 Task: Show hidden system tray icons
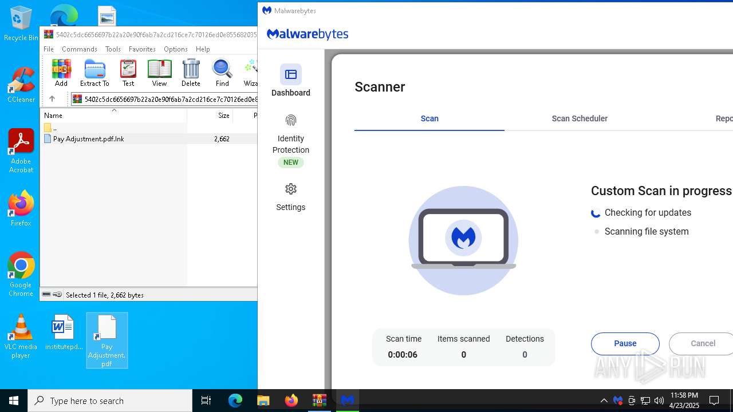pos(604,401)
